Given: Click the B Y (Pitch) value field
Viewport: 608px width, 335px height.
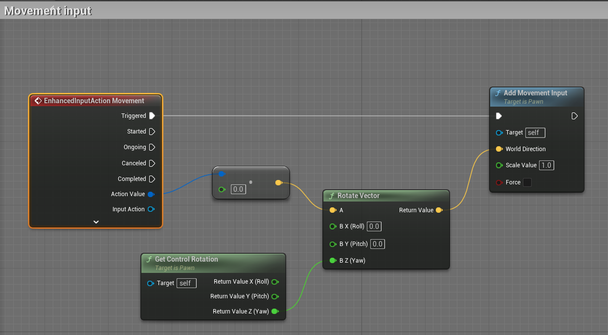Looking at the screenshot, I should coord(377,244).
